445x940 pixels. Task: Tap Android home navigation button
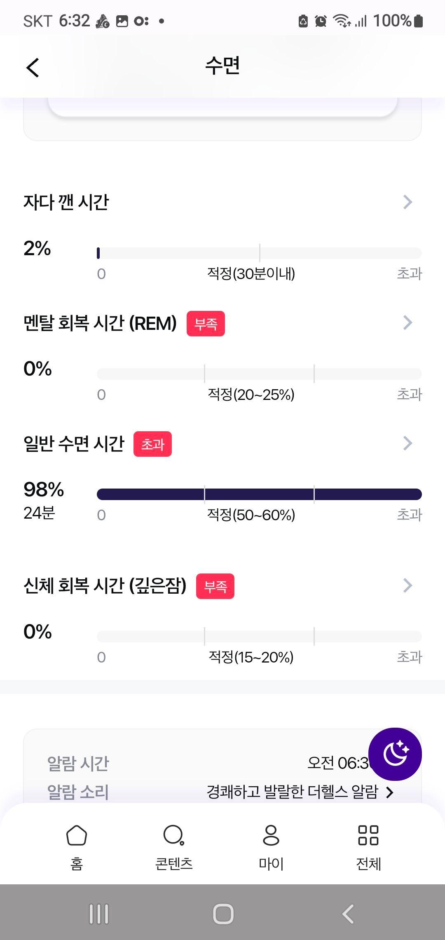pos(223,914)
